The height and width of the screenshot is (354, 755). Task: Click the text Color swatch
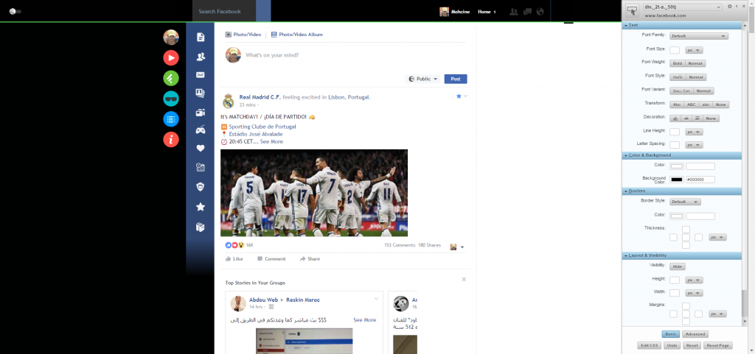[x=677, y=166]
